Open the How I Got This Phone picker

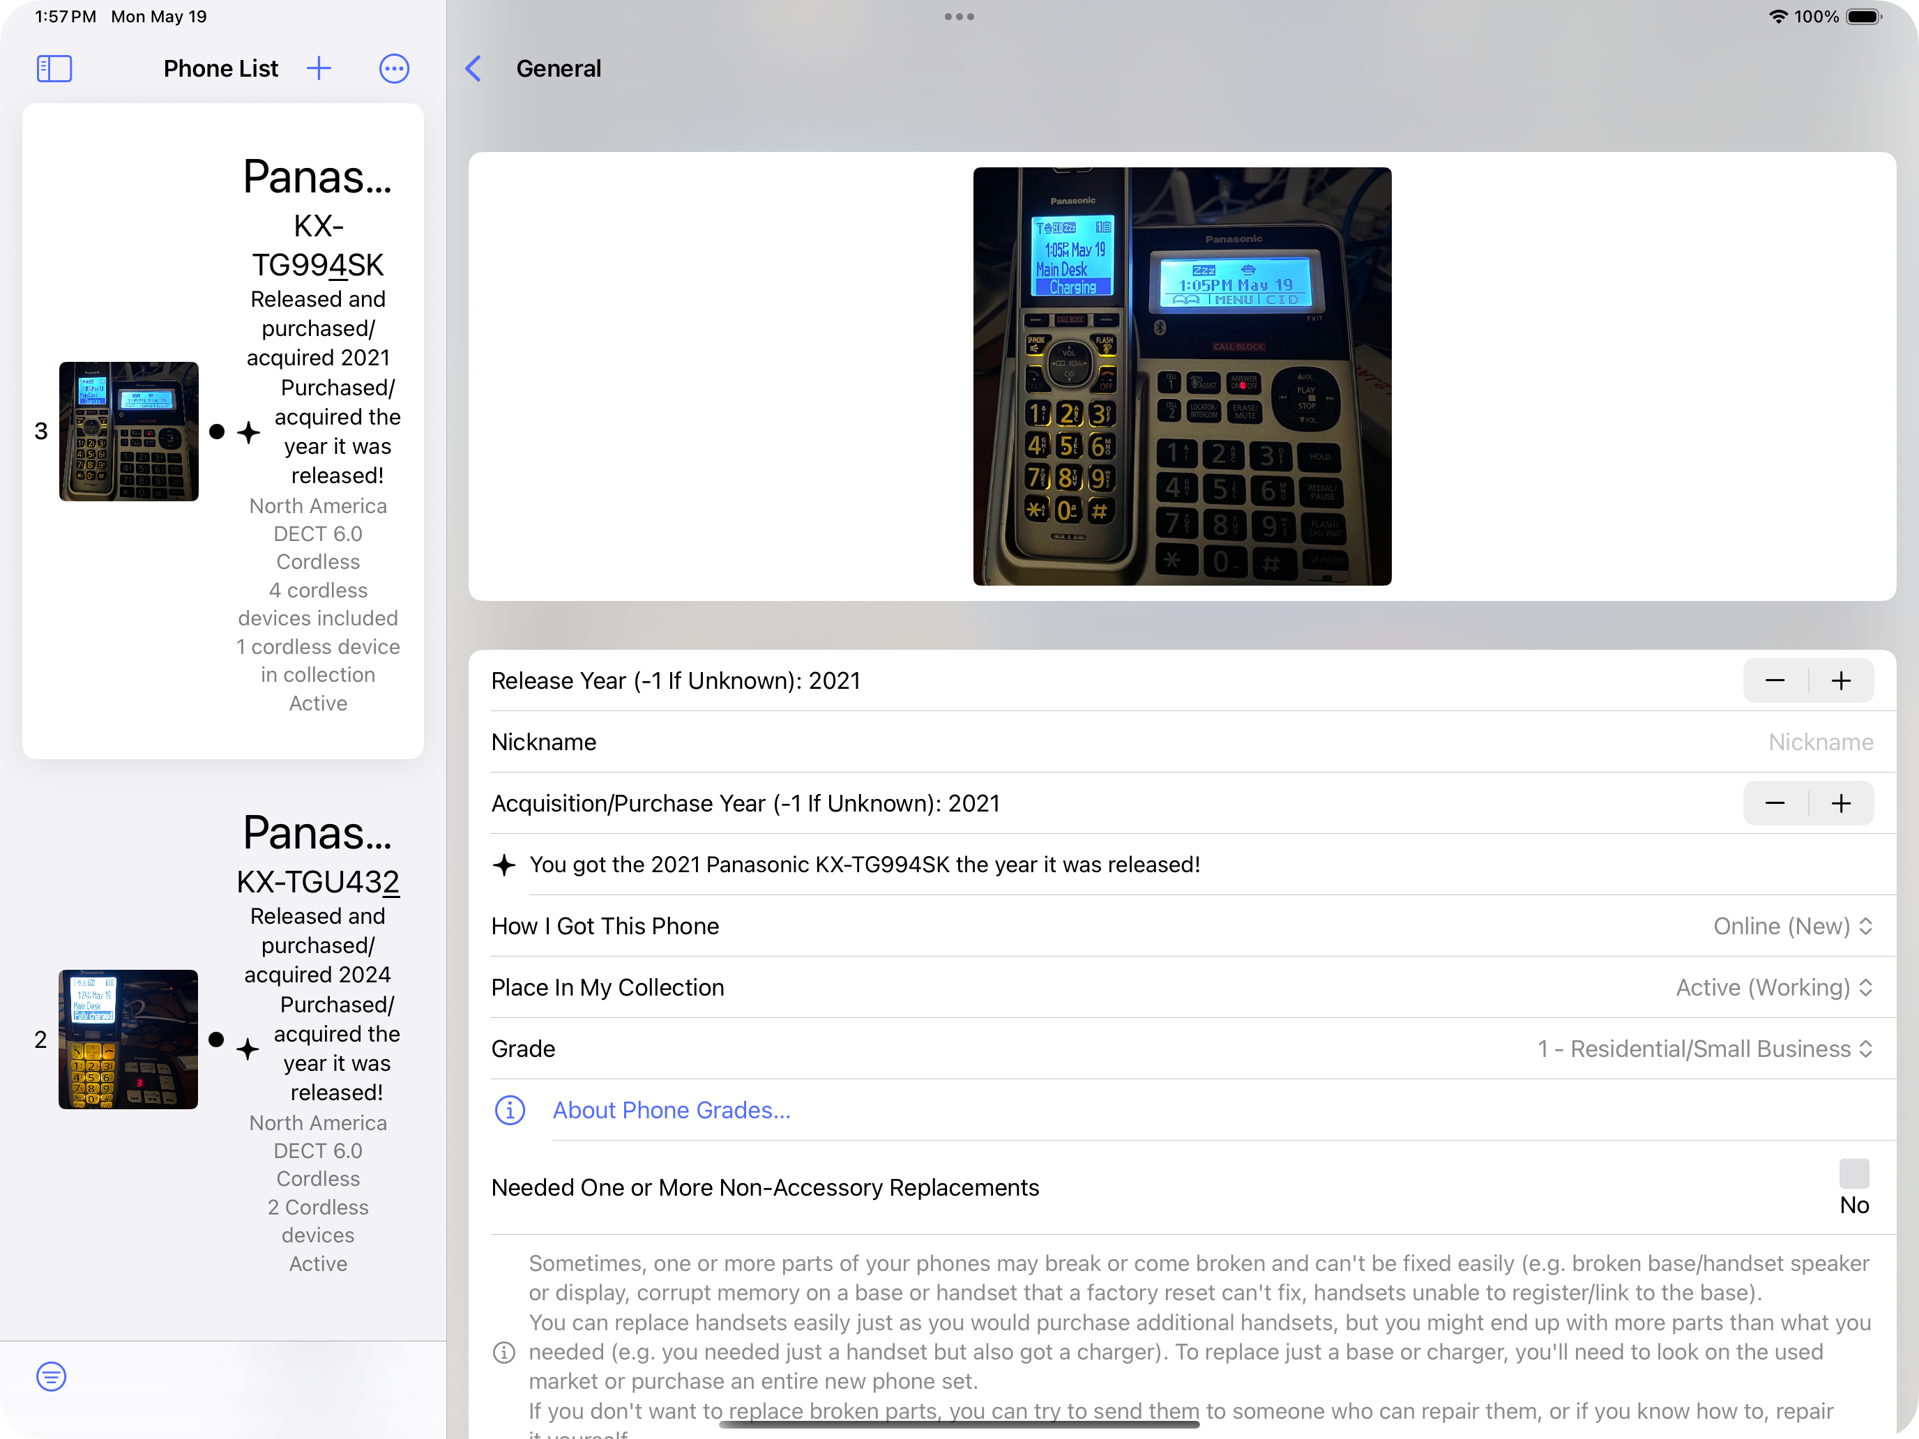click(1793, 927)
